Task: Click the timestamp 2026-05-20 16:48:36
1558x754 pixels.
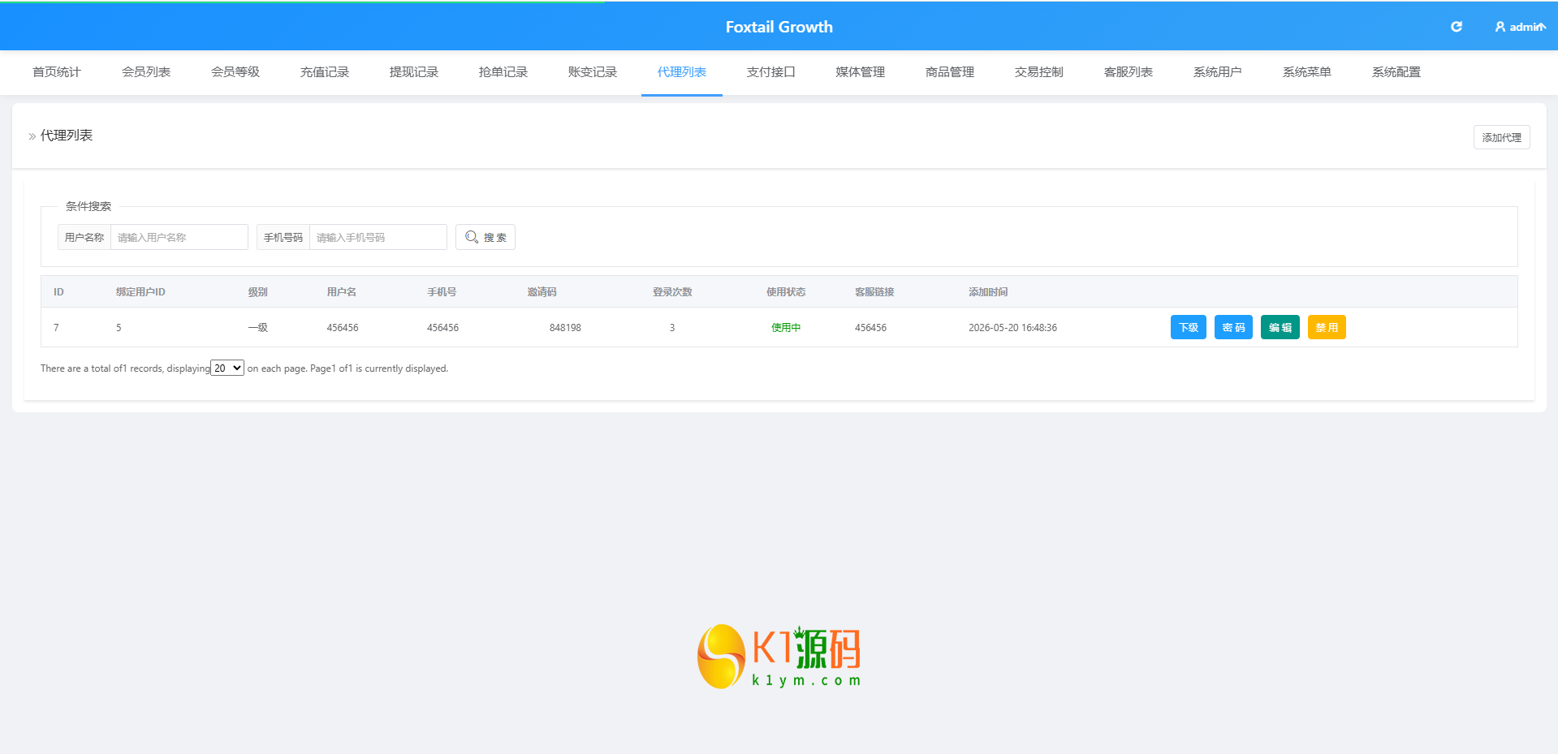Action: 1012,328
